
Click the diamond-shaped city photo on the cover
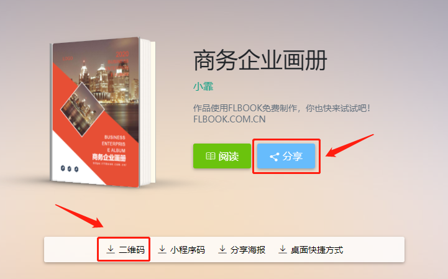(82, 109)
